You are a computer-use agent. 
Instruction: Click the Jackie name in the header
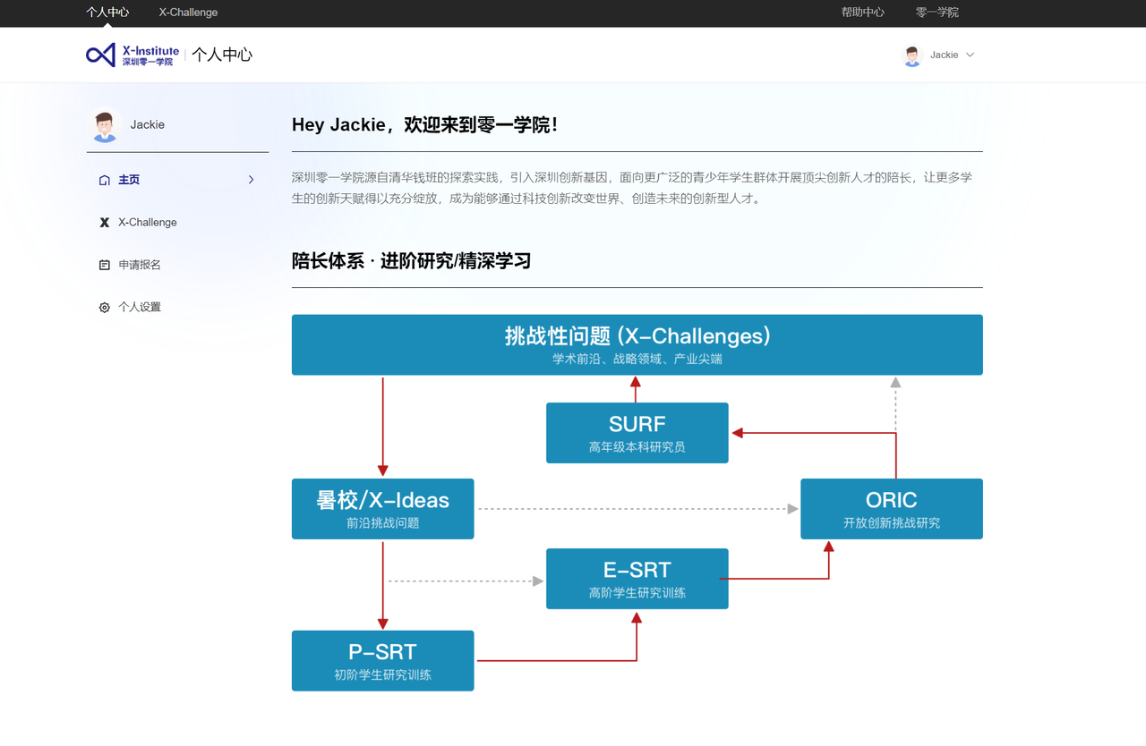pyautogui.click(x=944, y=55)
